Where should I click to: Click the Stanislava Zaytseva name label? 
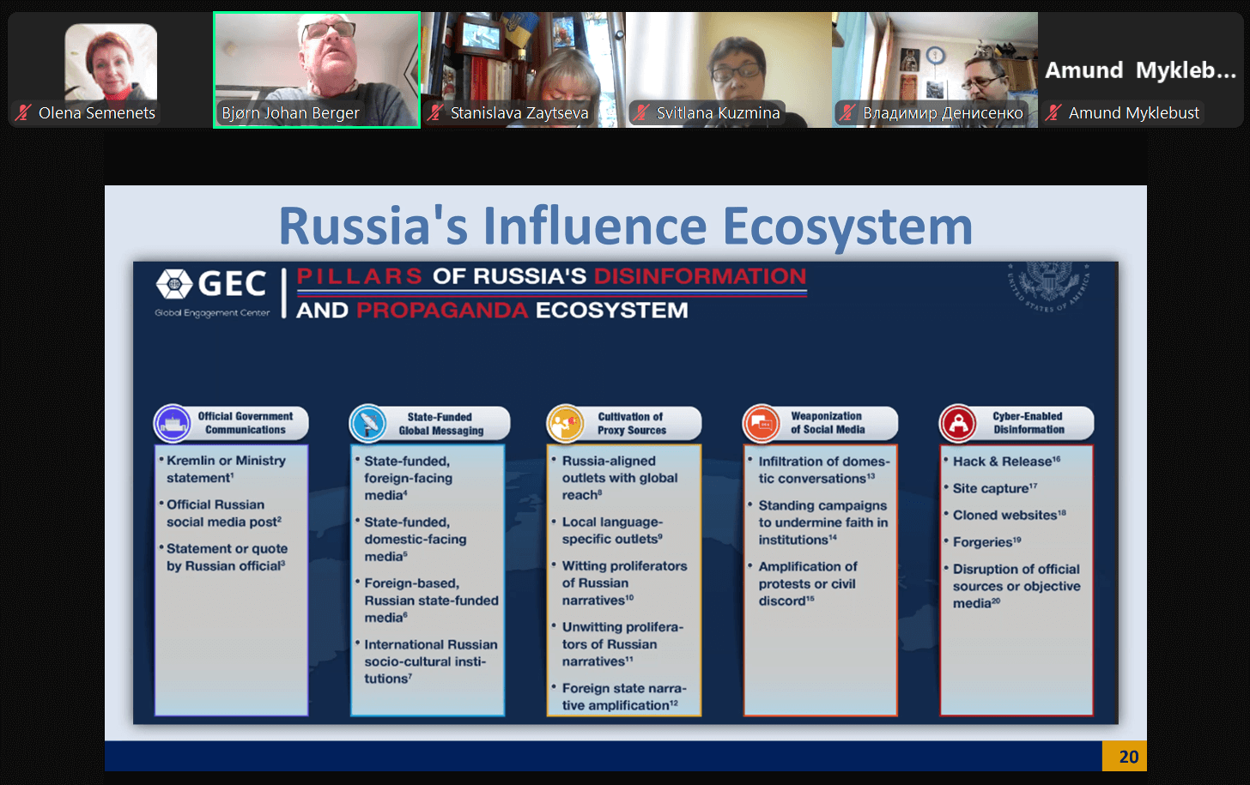(x=519, y=113)
